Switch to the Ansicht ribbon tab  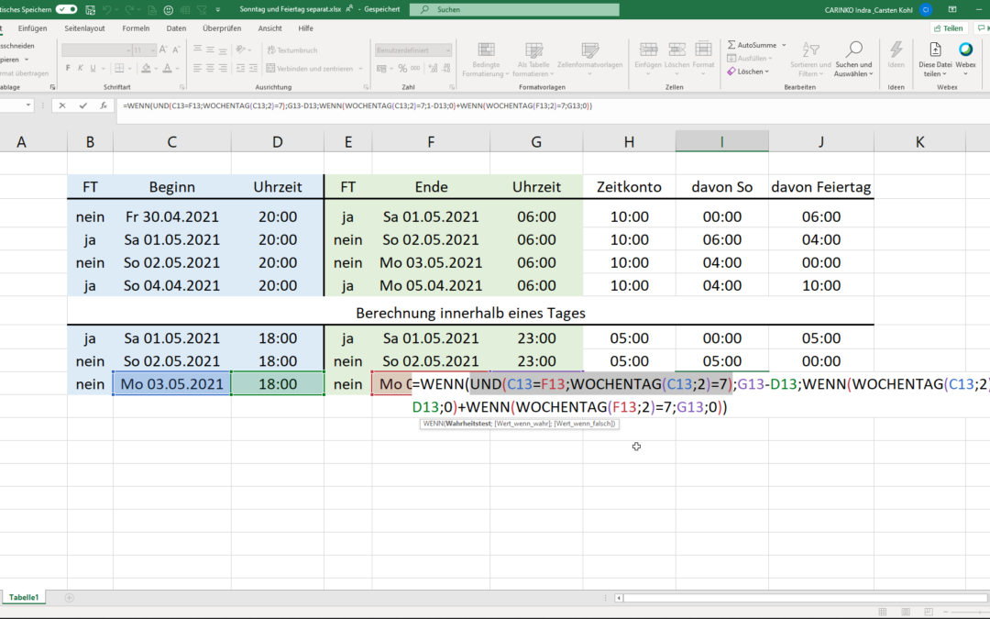pyautogui.click(x=269, y=28)
